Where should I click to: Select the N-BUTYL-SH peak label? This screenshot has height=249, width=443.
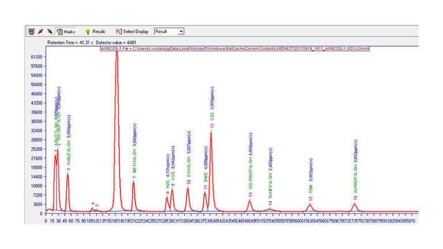click(69, 153)
